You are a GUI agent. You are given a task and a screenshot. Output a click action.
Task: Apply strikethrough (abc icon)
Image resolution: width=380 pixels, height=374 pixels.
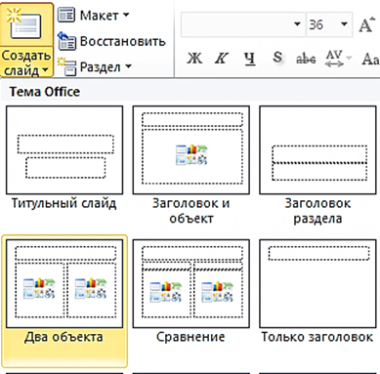click(x=306, y=59)
